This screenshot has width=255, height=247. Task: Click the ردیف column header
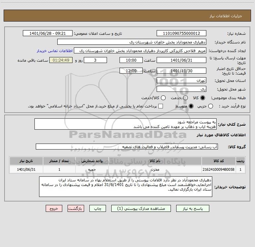point(240,161)
